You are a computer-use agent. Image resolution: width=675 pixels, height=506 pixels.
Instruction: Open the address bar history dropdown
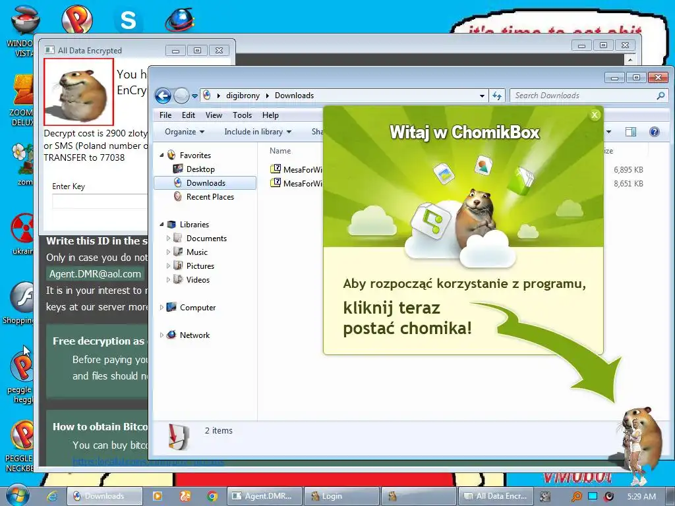(482, 96)
